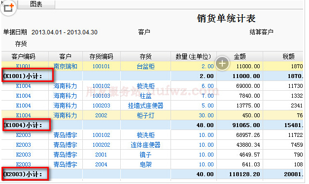Viewport: 309px width, 184px height.
Task: Click amount 641.03 cell
Action: pyautogui.click(x=251, y=164)
